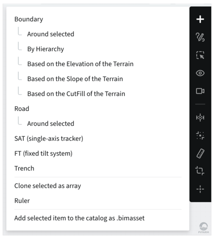Choose the ruler measurement icon
Screen dimensions: 214x238
(200, 154)
